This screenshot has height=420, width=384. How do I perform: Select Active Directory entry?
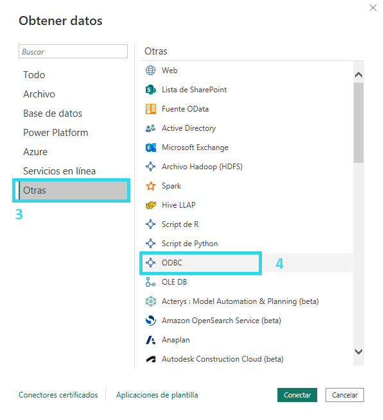coord(189,128)
